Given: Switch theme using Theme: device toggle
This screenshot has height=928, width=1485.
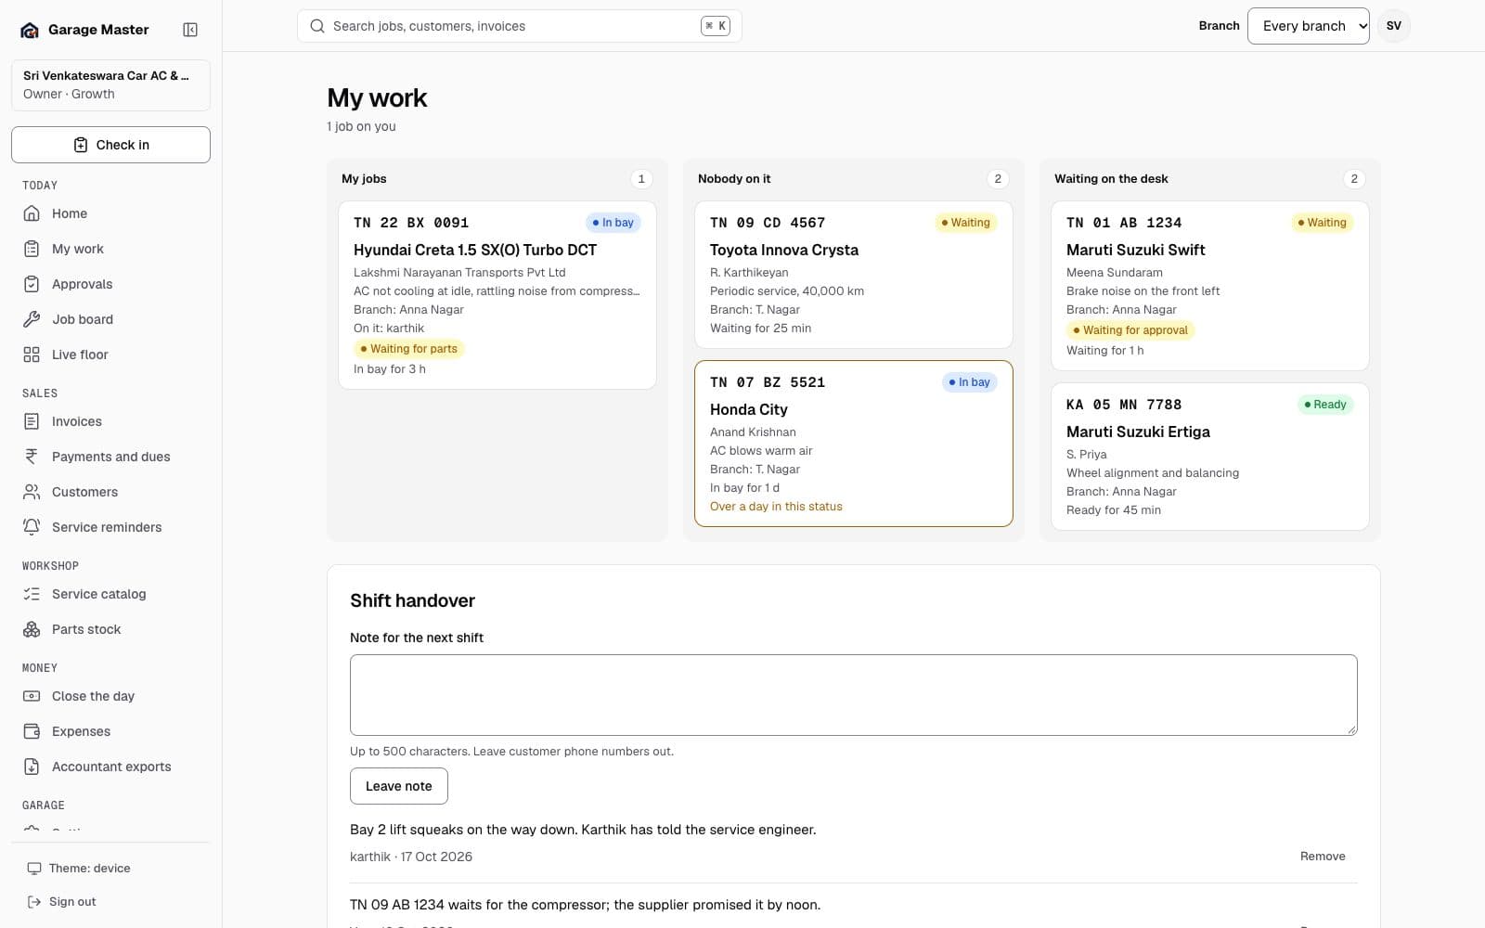Looking at the screenshot, I should click(110, 869).
